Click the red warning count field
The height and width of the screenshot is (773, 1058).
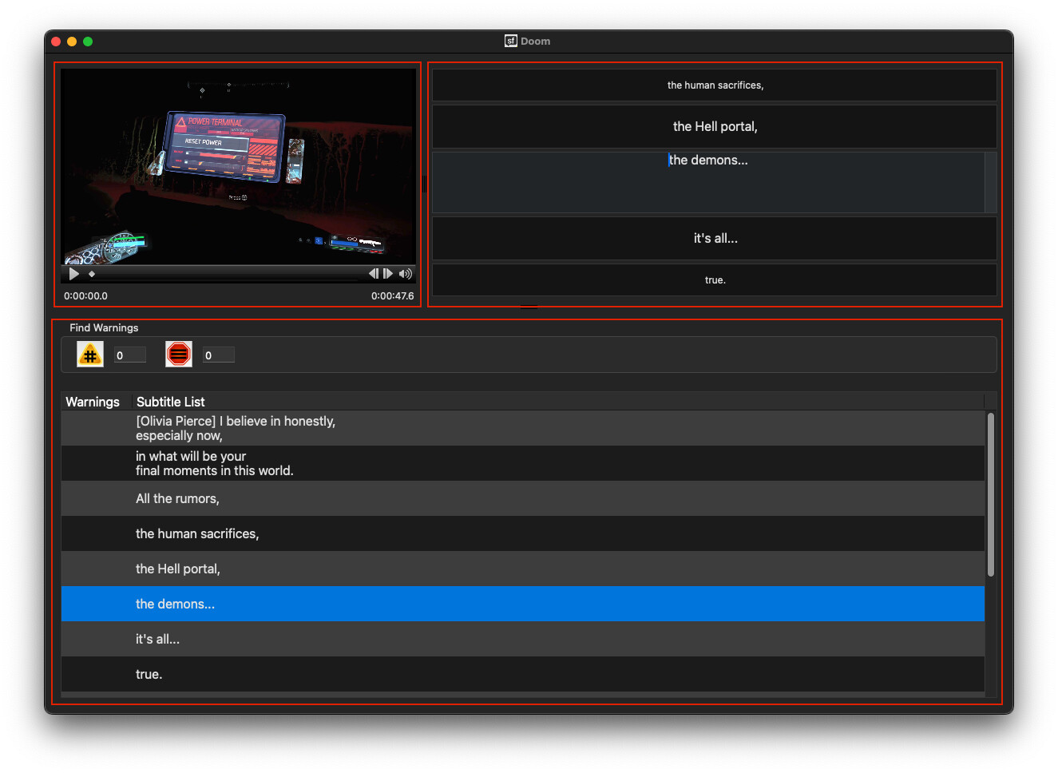click(x=218, y=355)
